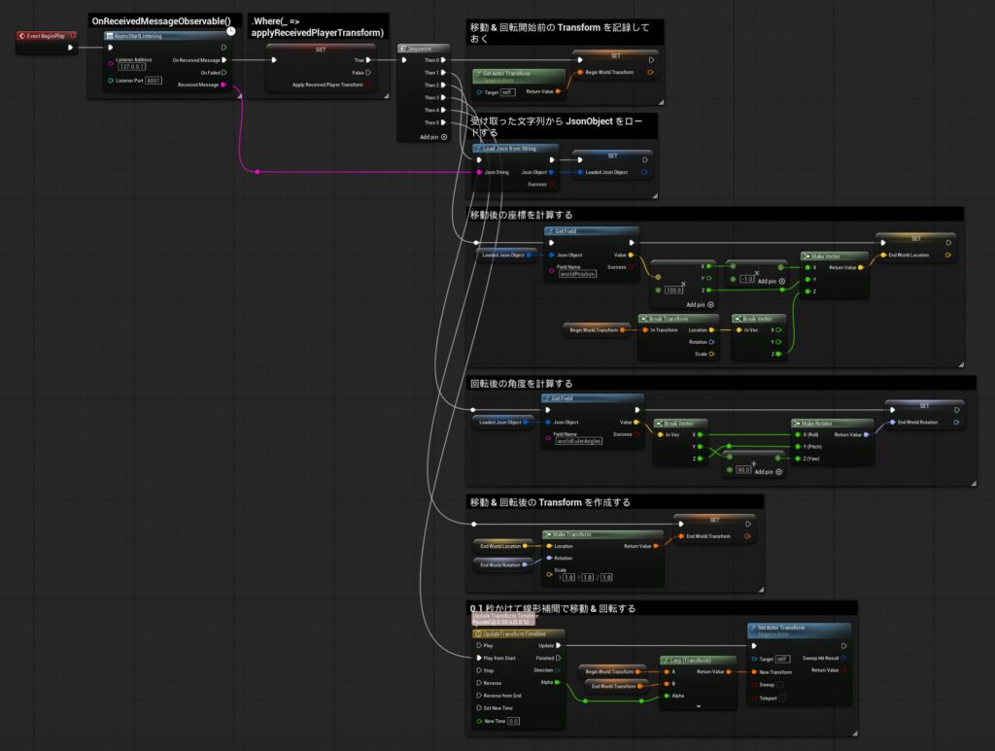Tick the Teleport checkbox on Set Actor Transform
Viewport: 995px width, 751px height.
tap(784, 698)
